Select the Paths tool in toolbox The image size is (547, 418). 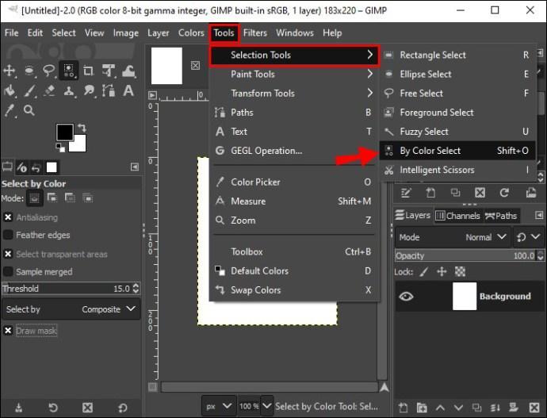[x=109, y=90]
